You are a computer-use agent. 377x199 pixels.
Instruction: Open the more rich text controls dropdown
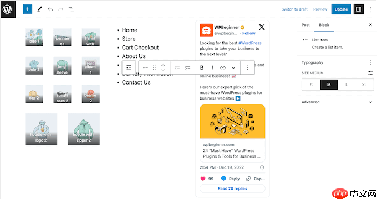pyautogui.click(x=233, y=68)
